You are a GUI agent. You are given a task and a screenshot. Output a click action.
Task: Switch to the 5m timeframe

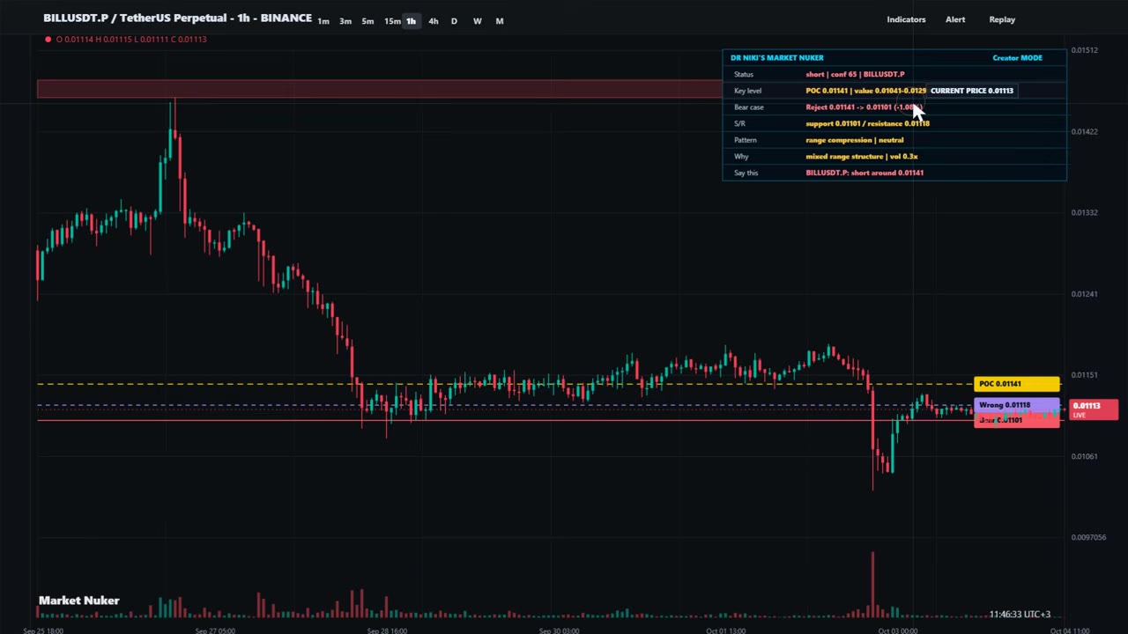tap(367, 21)
